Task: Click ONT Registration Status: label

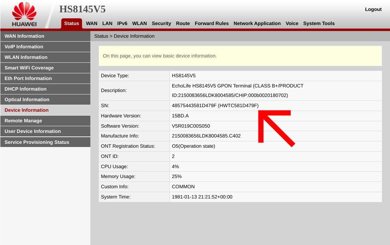Action: click(x=128, y=146)
